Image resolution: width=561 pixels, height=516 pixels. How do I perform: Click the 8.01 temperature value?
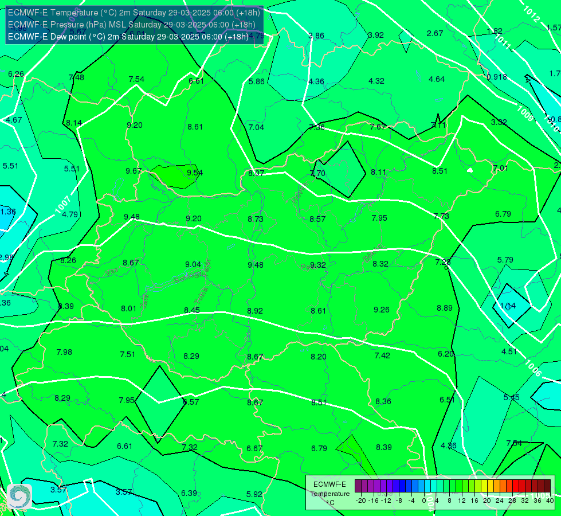point(128,308)
